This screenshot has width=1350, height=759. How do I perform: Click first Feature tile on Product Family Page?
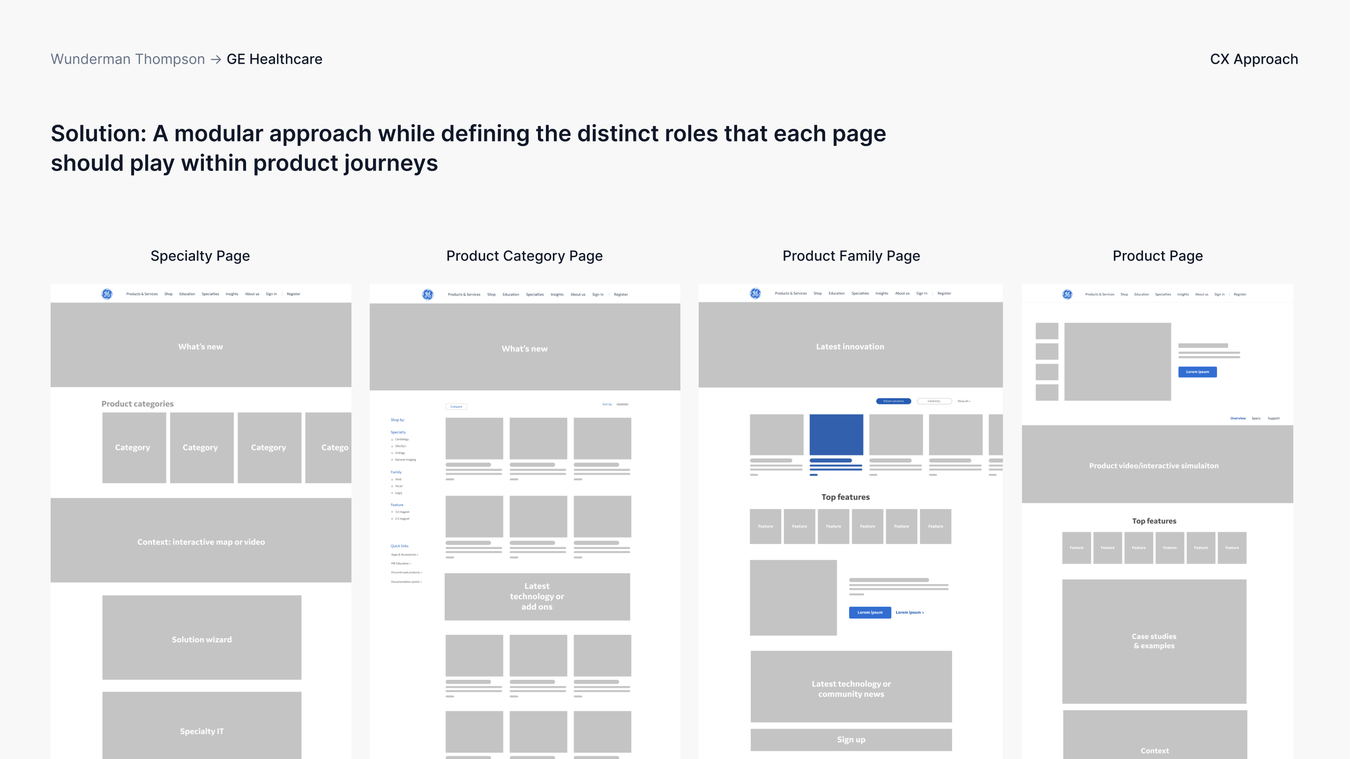pos(766,526)
